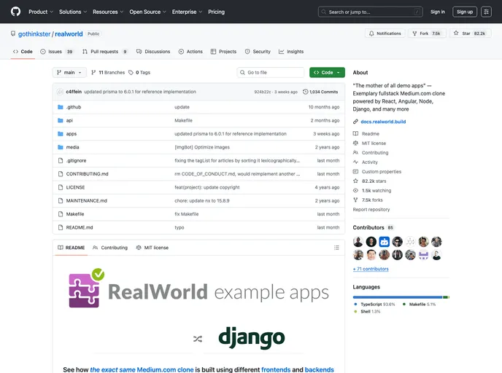Image resolution: width=502 pixels, height=373 pixels.
Task: Click the RealWorld puzzle logo image
Action: pos(87,288)
